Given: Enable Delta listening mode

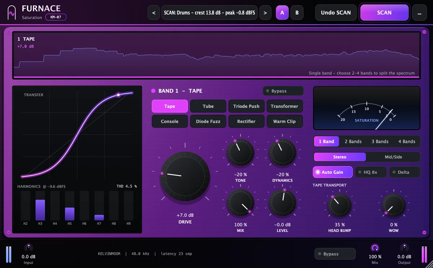Looking at the screenshot, I should (404, 172).
